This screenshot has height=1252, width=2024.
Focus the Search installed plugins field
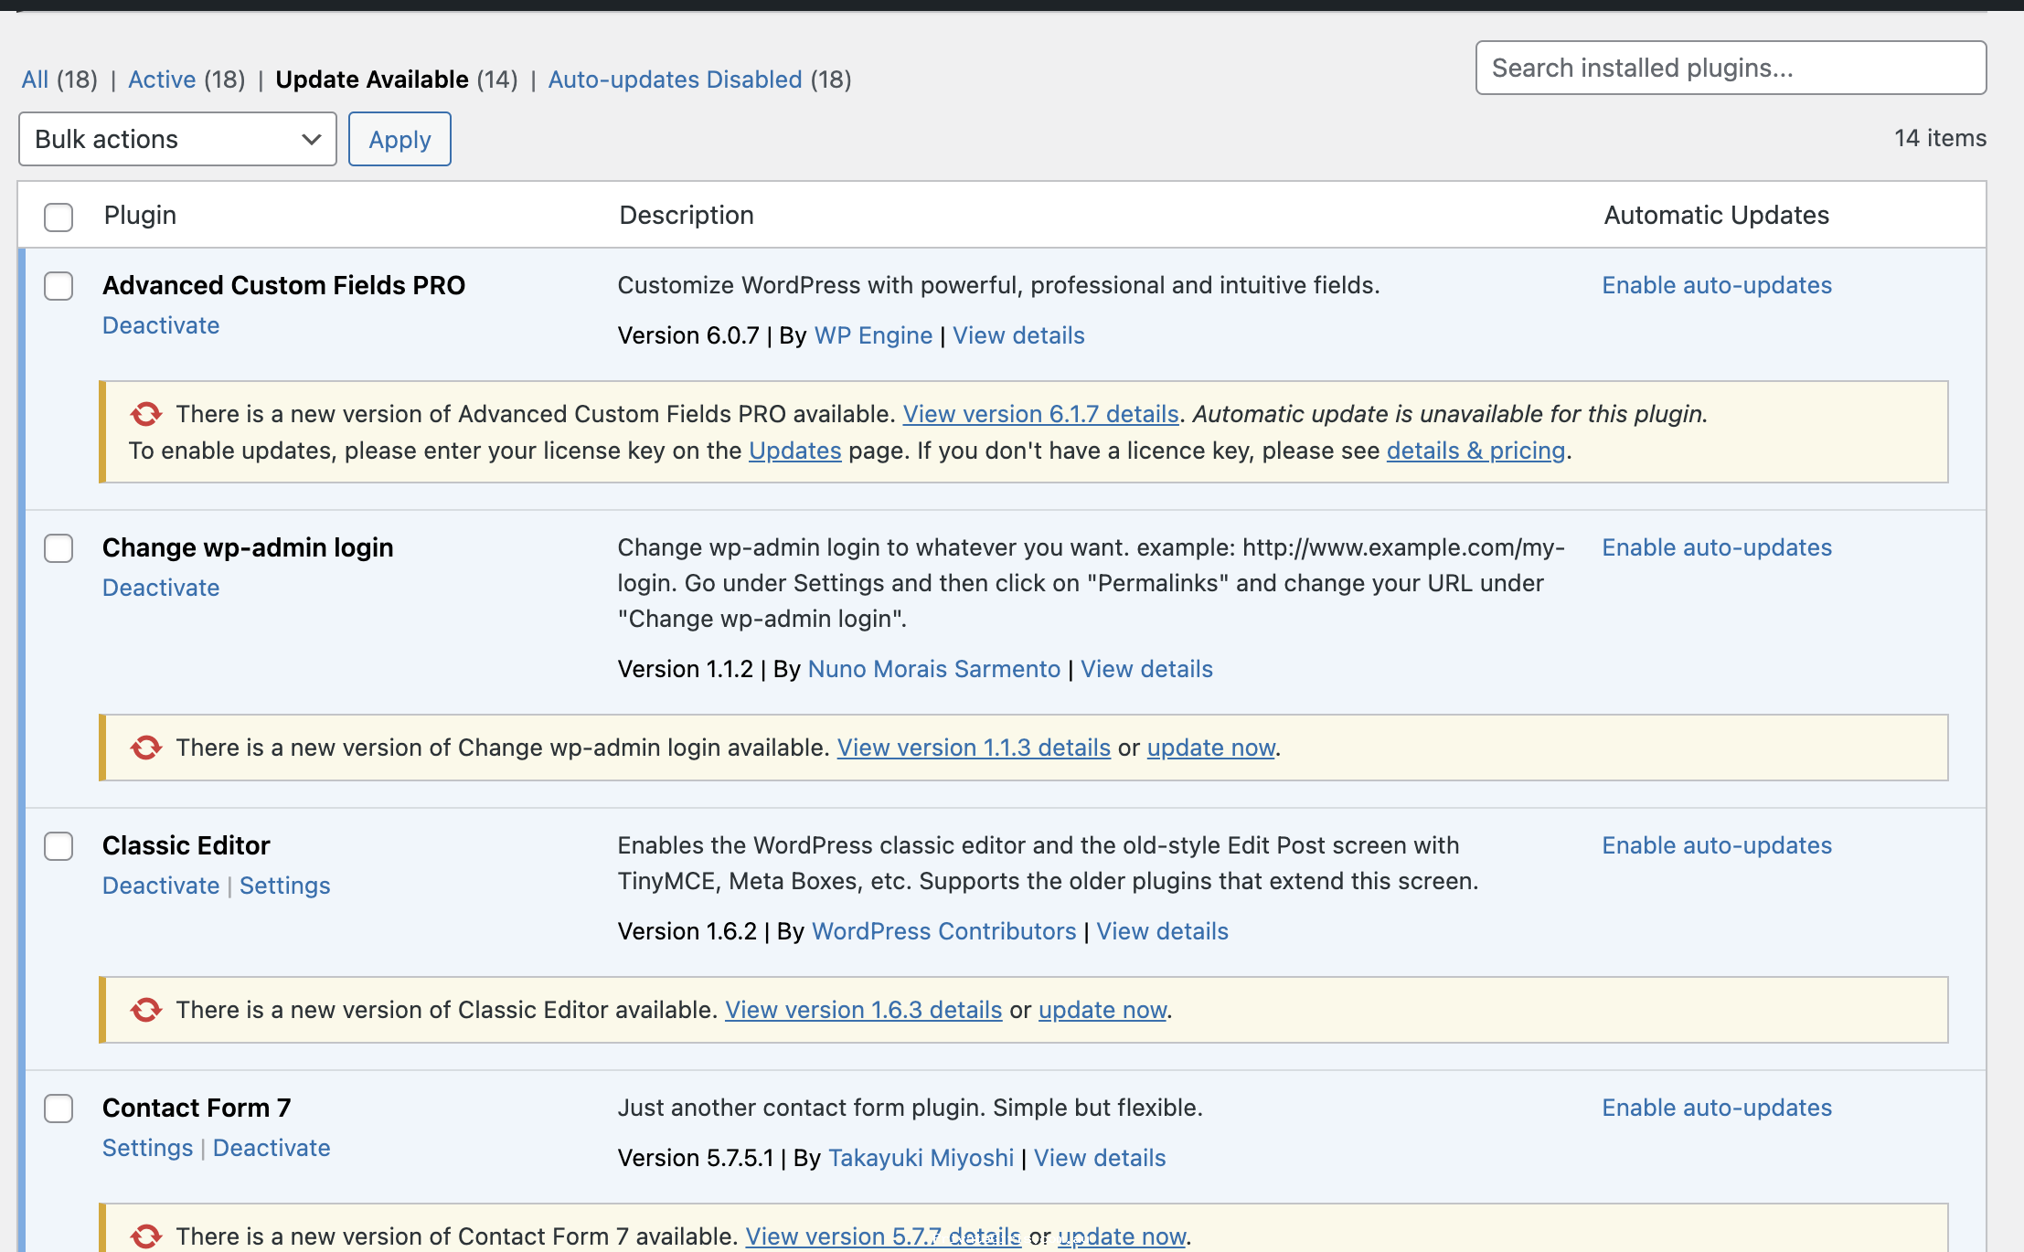coord(1730,68)
